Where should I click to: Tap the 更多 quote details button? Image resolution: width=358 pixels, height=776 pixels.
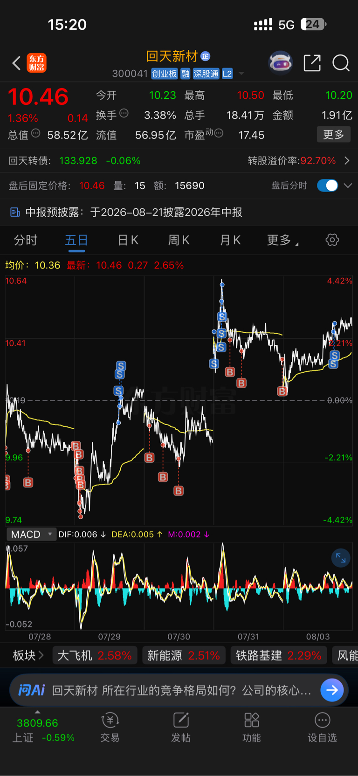[334, 135]
